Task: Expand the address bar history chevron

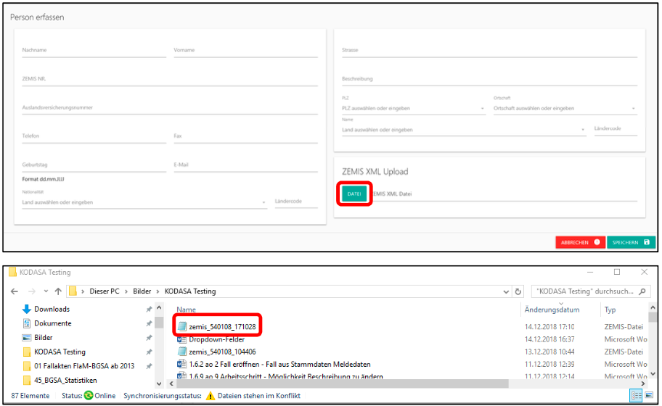Action: [x=506, y=291]
